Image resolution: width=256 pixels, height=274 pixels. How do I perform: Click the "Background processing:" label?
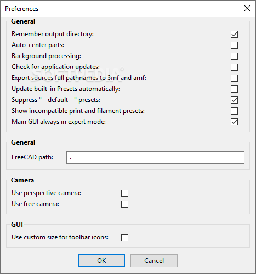pyautogui.click(x=46, y=56)
